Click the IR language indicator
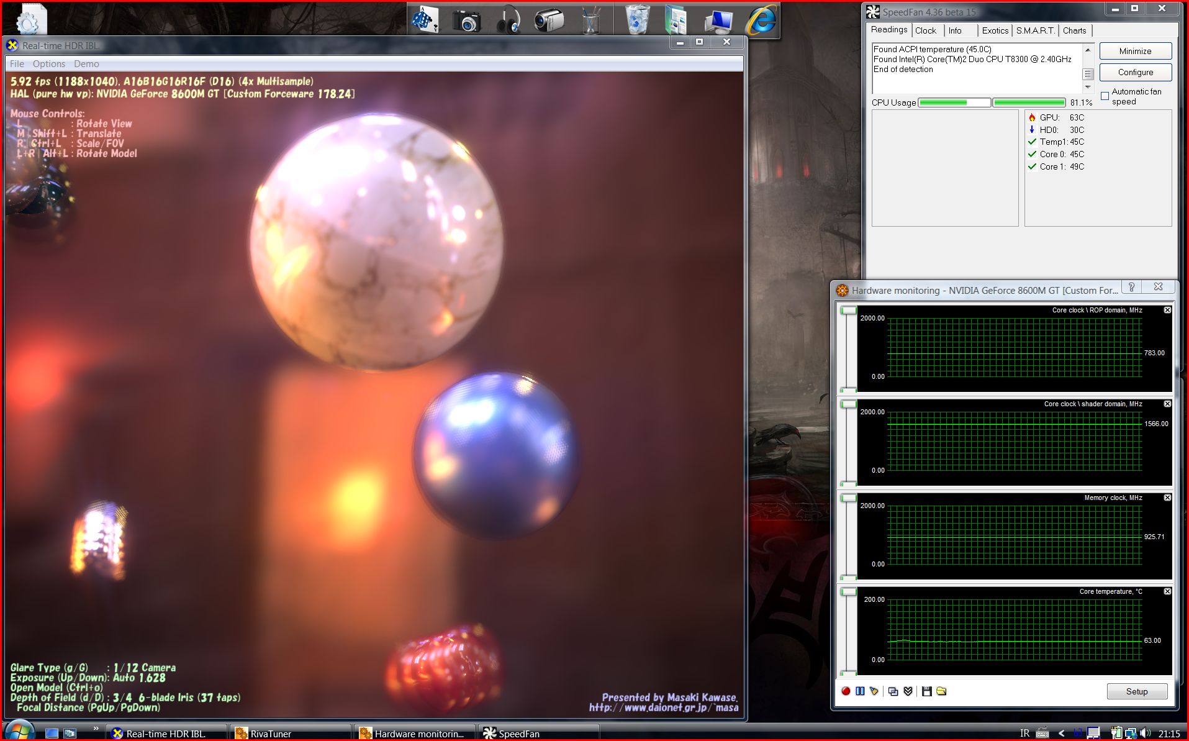The width and height of the screenshot is (1189, 741). (x=1024, y=733)
